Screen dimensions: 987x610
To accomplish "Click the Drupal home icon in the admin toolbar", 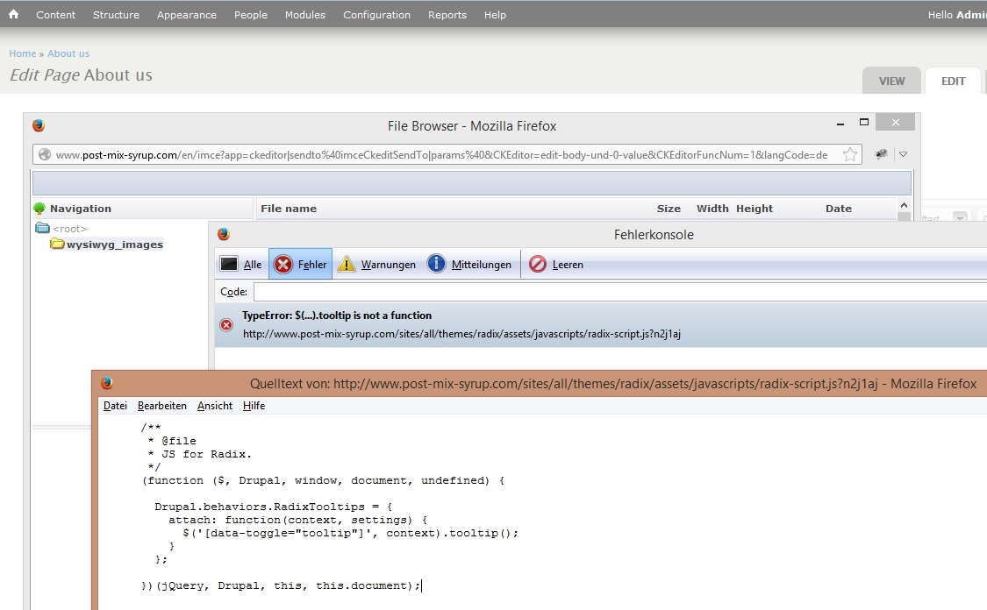I will [12, 14].
